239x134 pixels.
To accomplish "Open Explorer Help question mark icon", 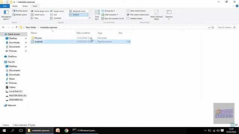I will [237, 6].
